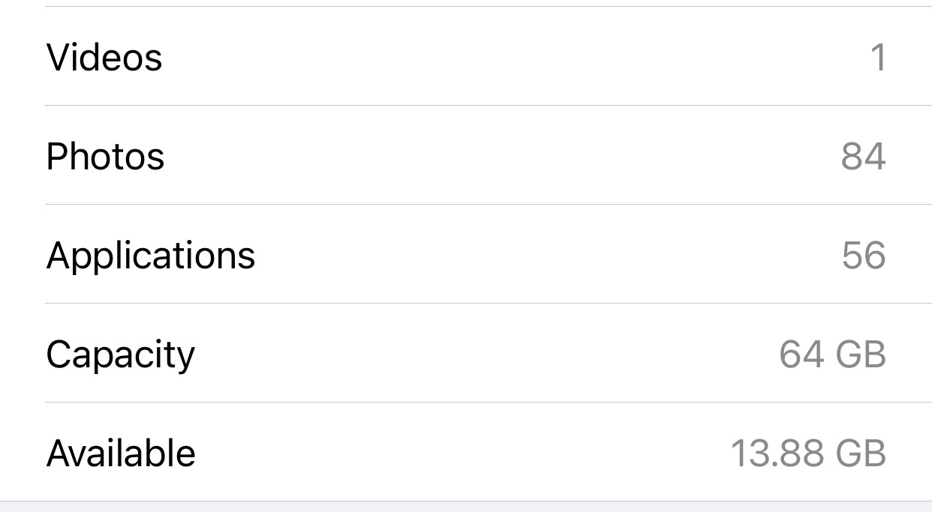Click the divider between Photos and Applications
This screenshot has width=932, height=512.
pyautogui.click(x=488, y=205)
